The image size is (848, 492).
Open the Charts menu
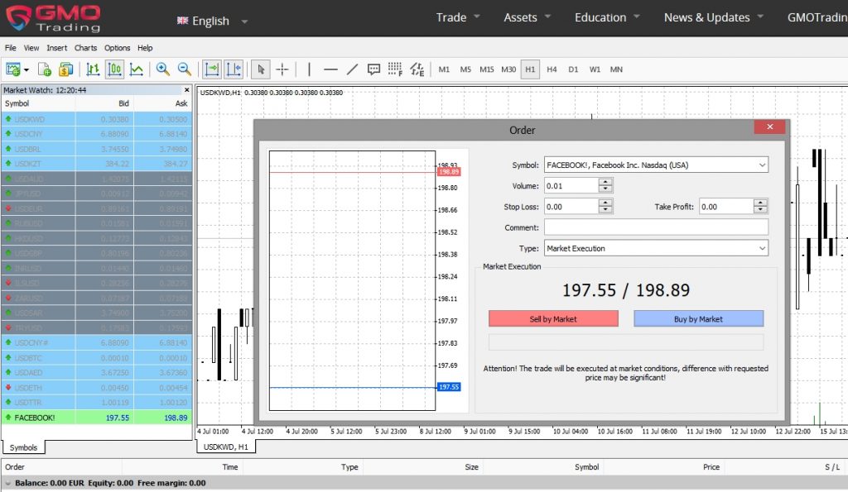point(85,47)
